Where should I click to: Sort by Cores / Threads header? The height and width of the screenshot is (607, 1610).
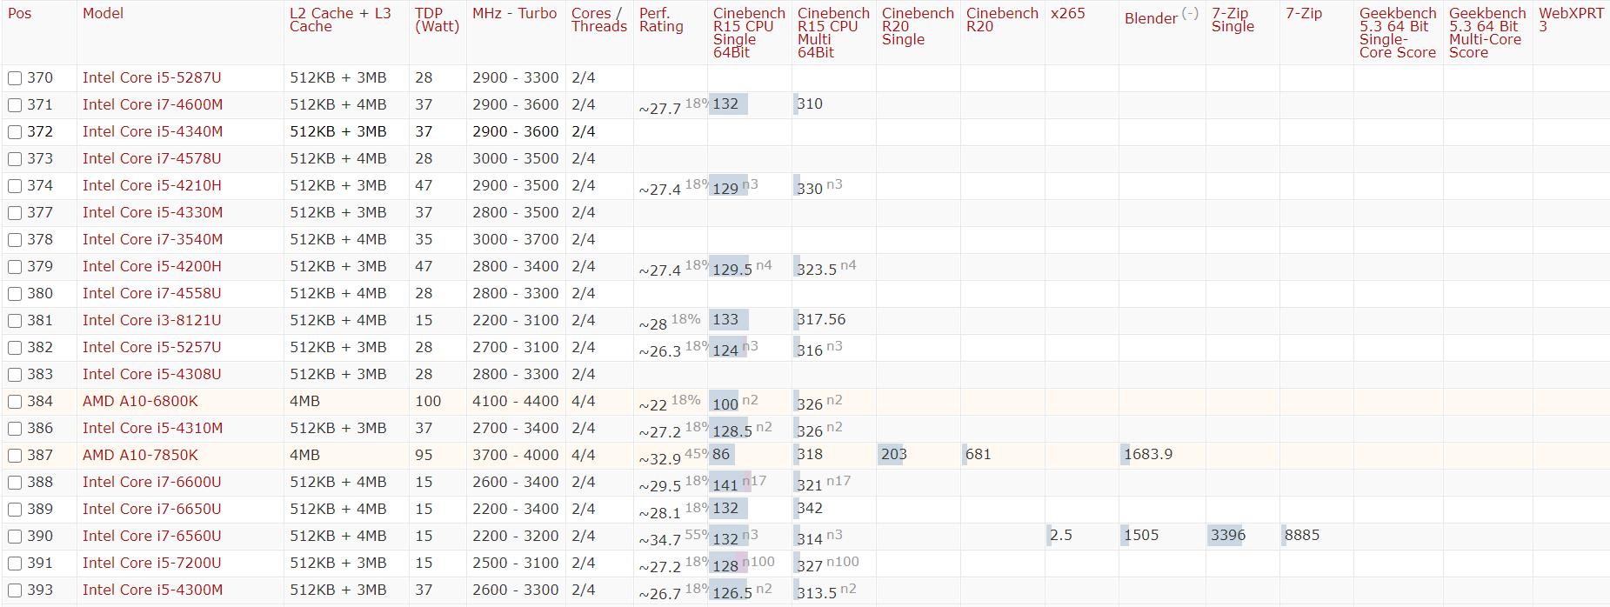pos(598,20)
